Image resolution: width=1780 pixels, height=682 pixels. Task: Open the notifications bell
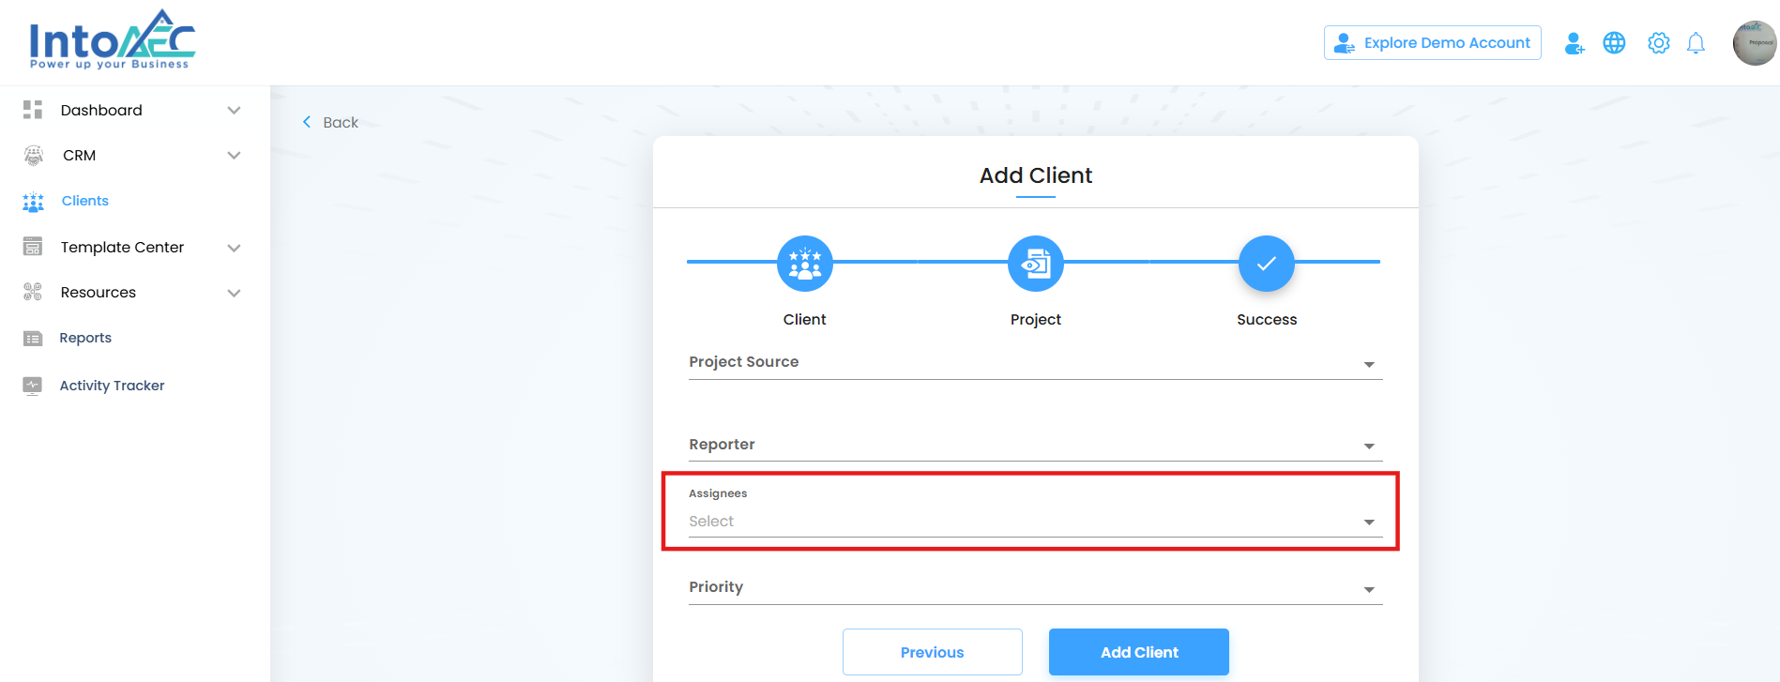coord(1696,43)
